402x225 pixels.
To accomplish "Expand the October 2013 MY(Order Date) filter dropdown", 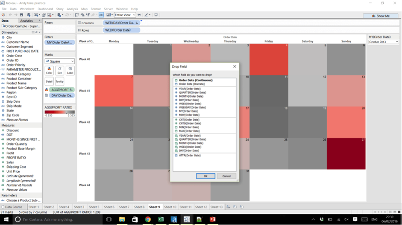I will pos(384,42).
